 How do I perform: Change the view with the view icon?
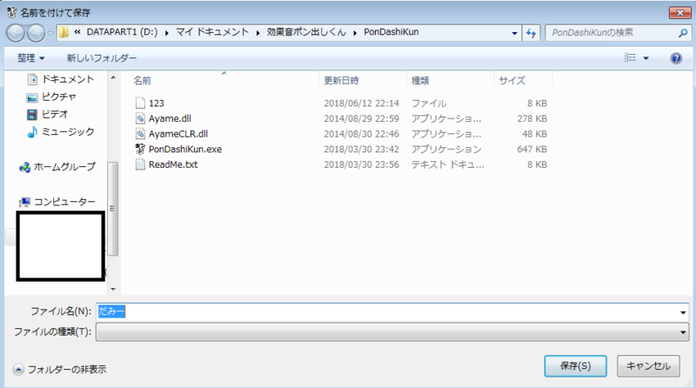(630, 57)
